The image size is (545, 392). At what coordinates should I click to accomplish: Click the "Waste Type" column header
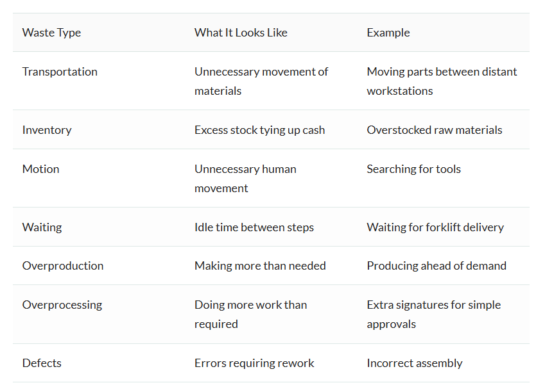pyautogui.click(x=51, y=33)
